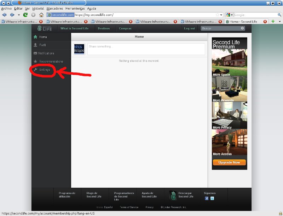Click the status bar icon at bottom right
Image resolution: width=283 pixels, height=216 pixels.
(280, 214)
